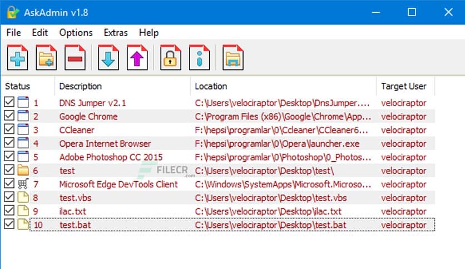Click the red minus Remove icon
465x269 pixels.
click(75, 57)
